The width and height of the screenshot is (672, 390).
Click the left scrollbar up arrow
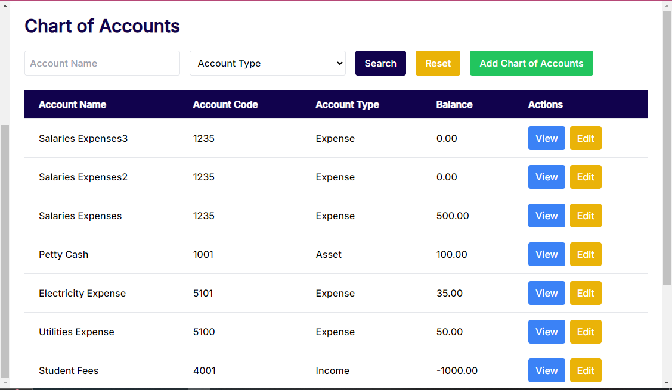click(x=5, y=6)
